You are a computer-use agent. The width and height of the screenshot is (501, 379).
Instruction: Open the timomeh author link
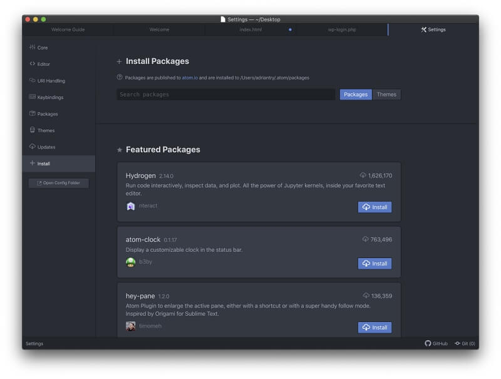coord(150,326)
